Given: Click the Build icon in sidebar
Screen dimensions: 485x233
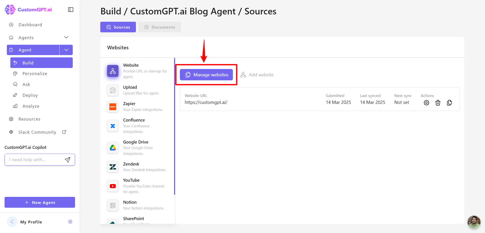Looking at the screenshot, I should (x=15, y=63).
